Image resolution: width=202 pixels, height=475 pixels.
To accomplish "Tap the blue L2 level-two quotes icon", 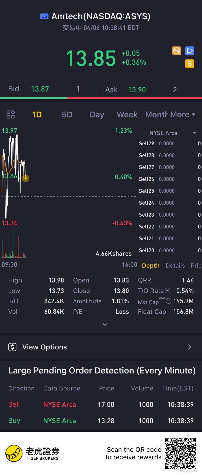I will [x=190, y=51].
